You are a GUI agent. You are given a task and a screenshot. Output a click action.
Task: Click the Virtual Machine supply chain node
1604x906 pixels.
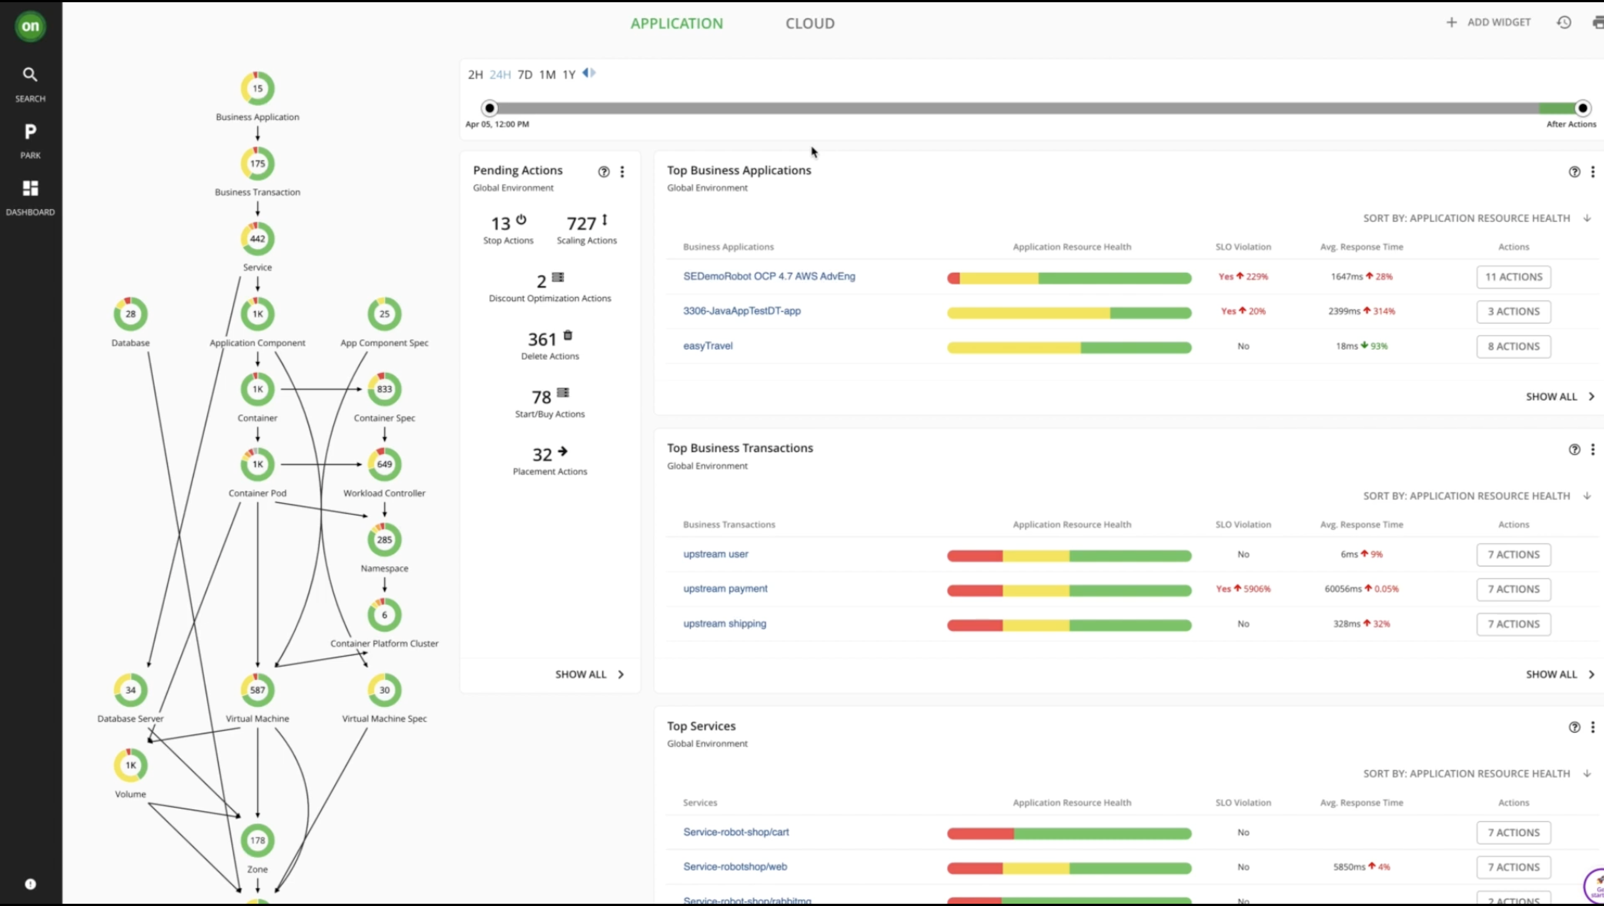pos(257,690)
